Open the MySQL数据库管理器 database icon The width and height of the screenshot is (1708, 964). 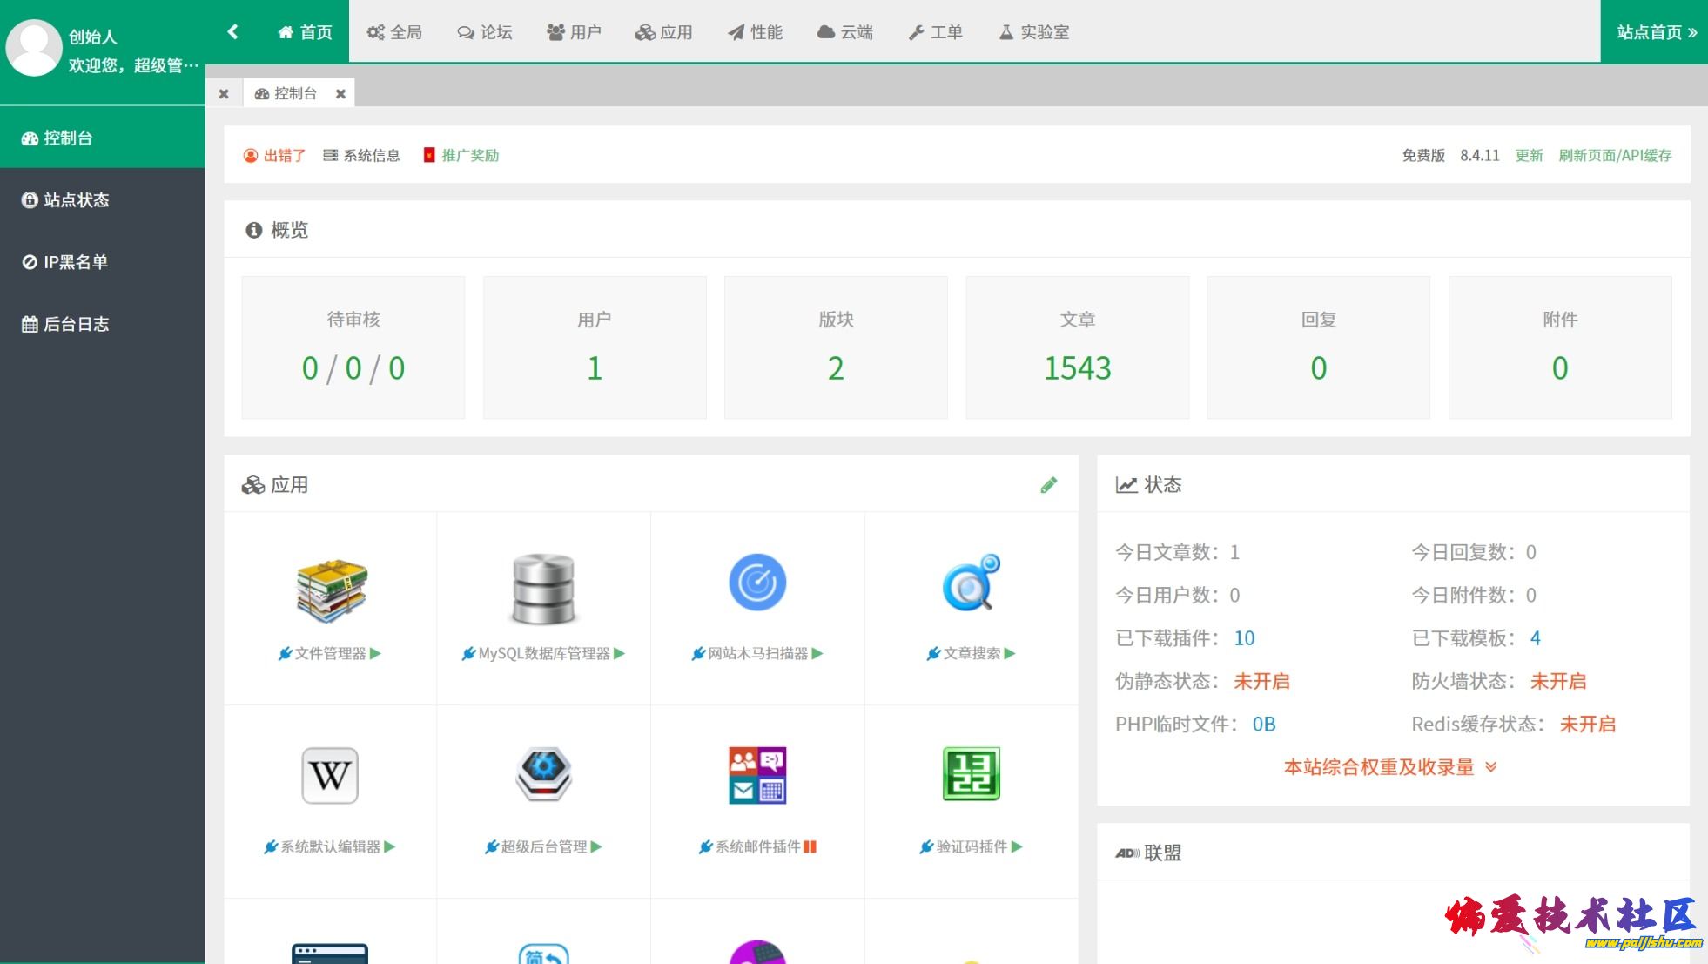point(543,590)
